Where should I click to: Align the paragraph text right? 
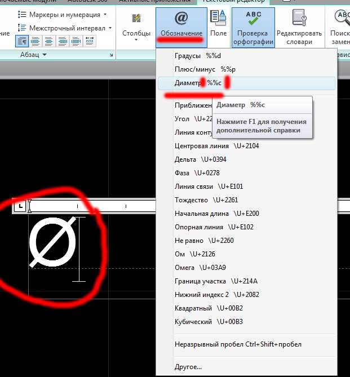(x=63, y=41)
